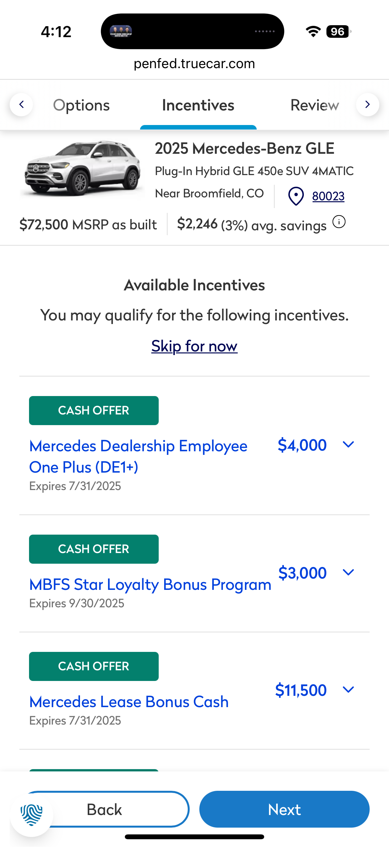Tap the Wi-Fi status icon

click(313, 32)
